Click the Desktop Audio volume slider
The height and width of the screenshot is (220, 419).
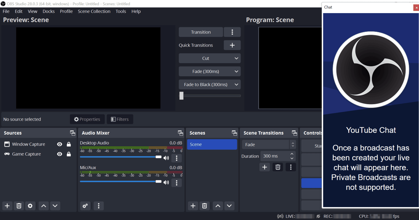coord(121,157)
